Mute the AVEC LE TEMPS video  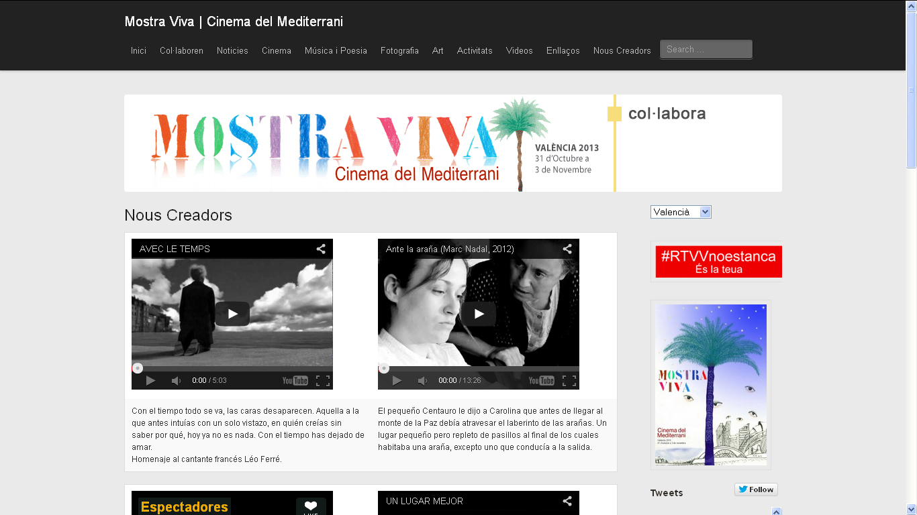pyautogui.click(x=176, y=381)
